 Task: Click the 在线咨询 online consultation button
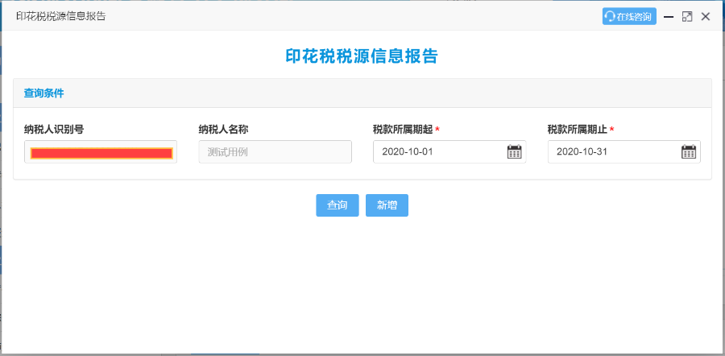pos(629,17)
